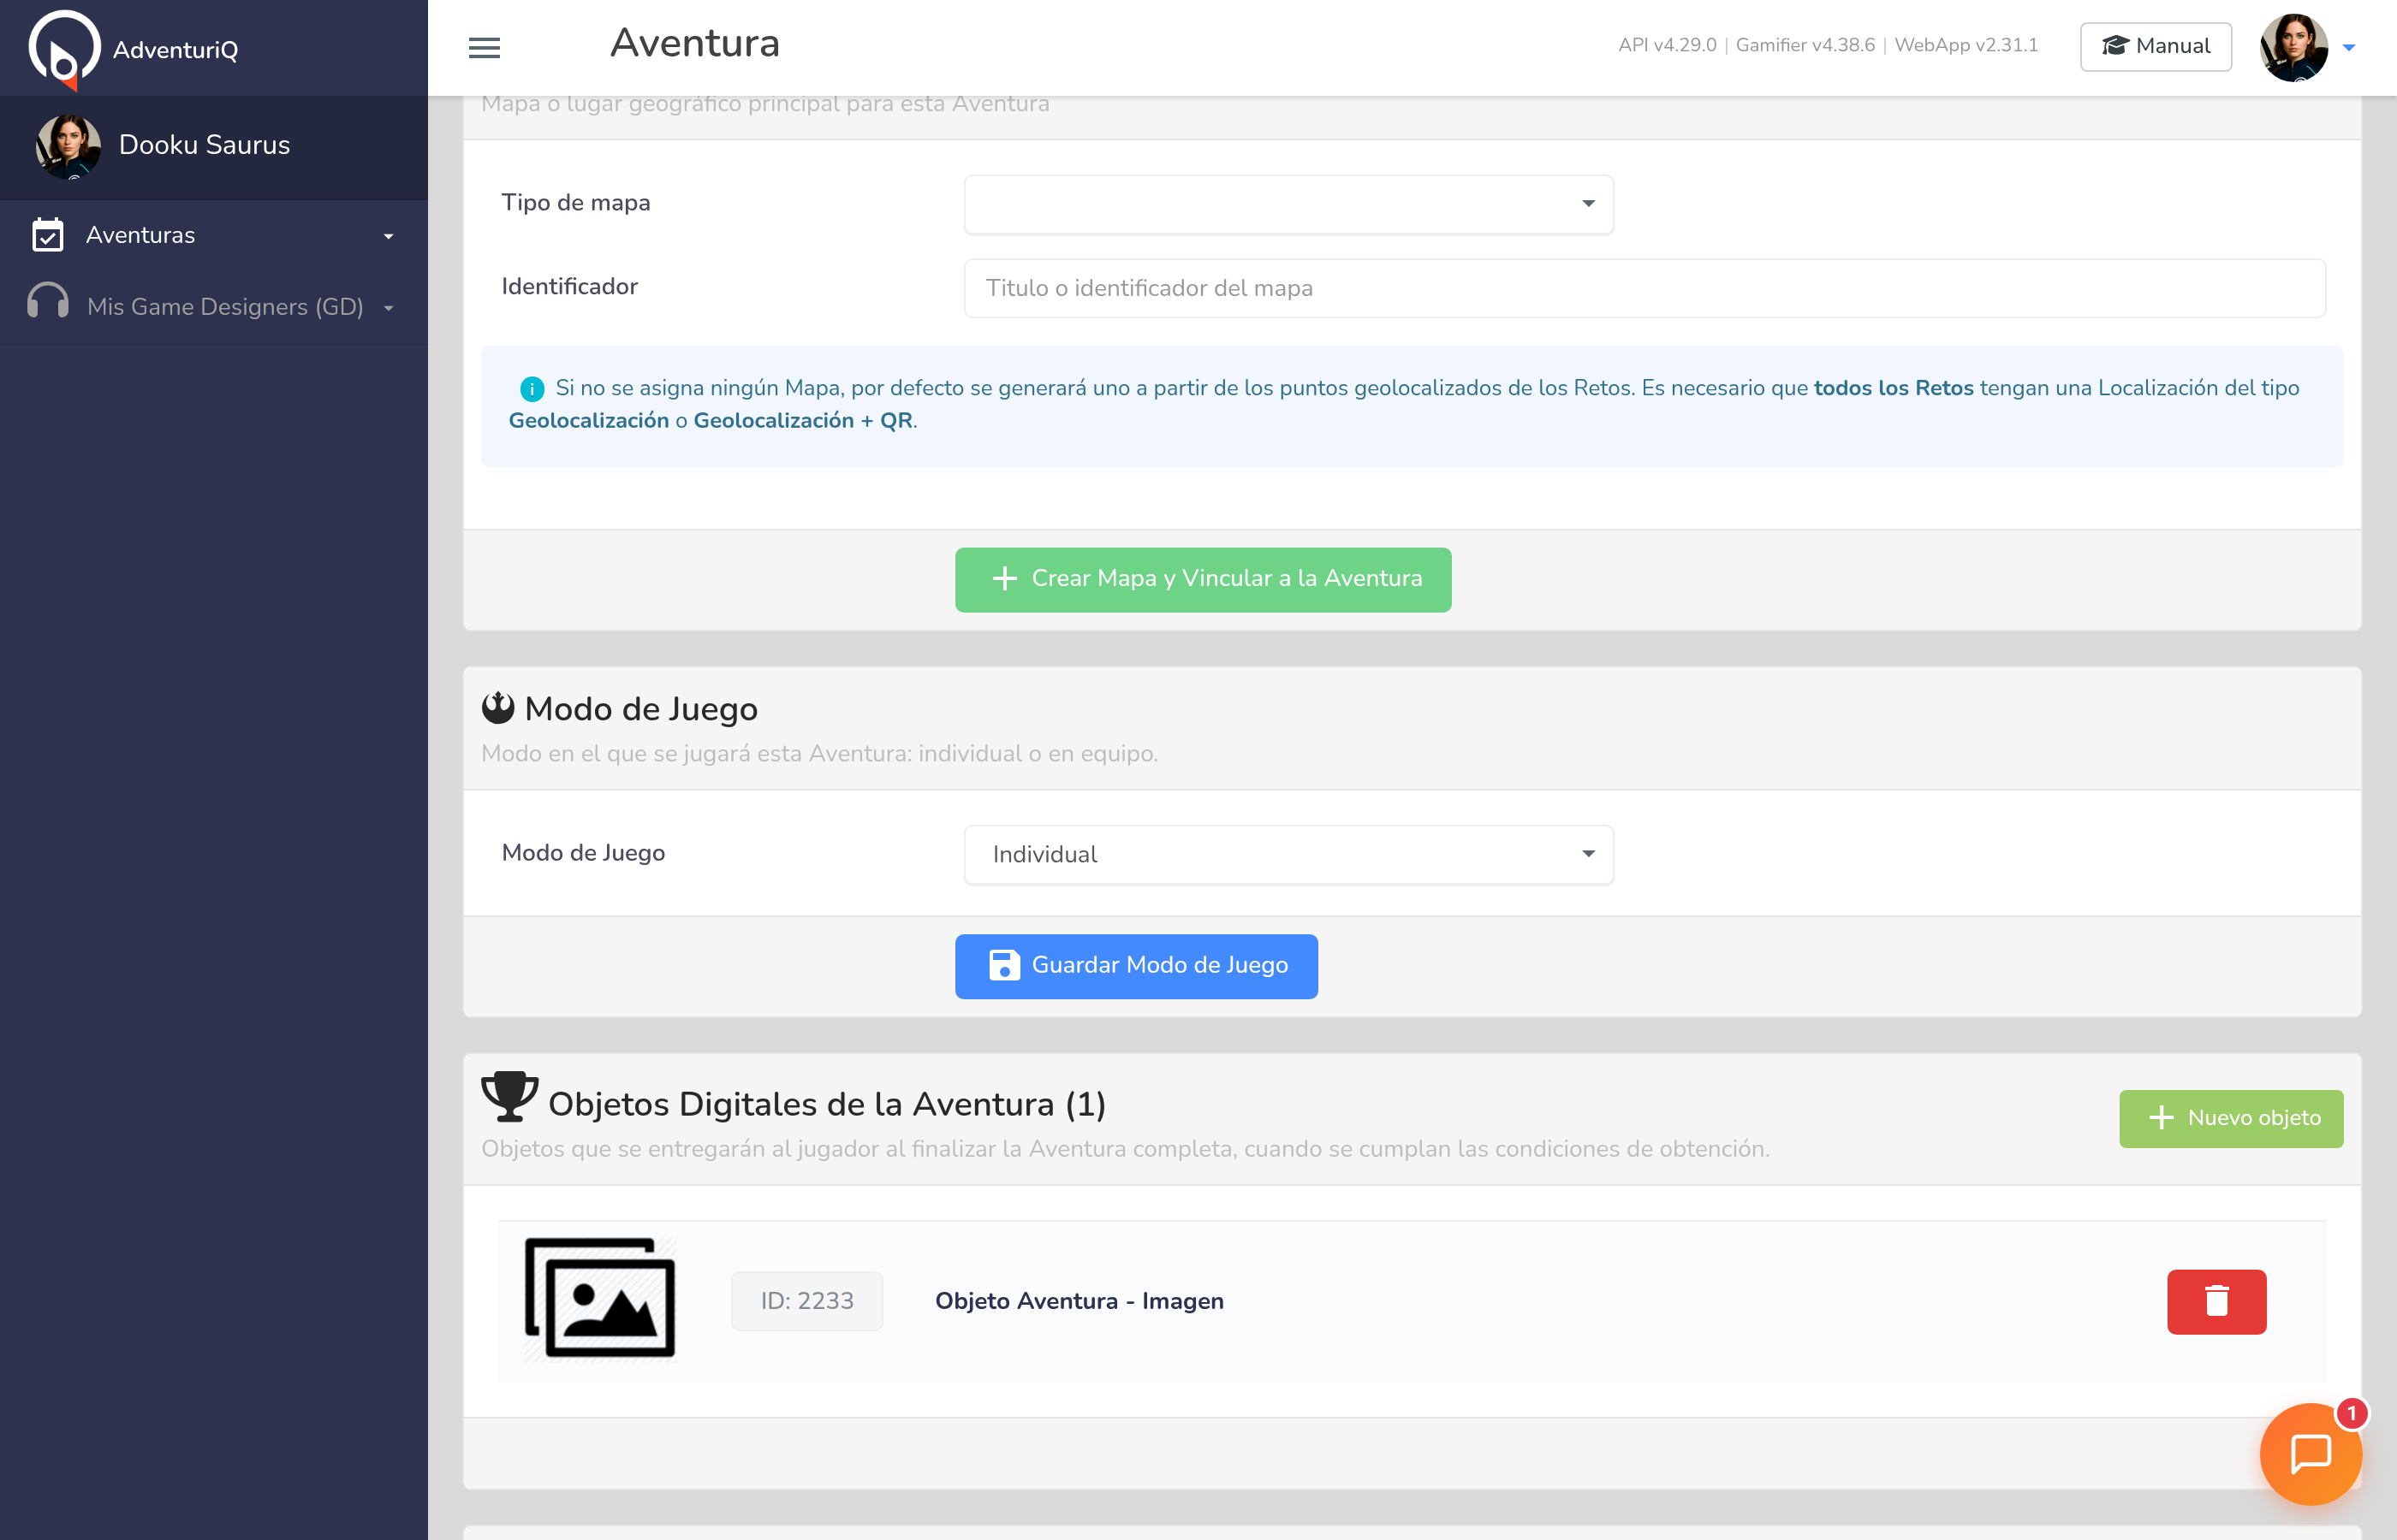The height and width of the screenshot is (1540, 2397).
Task: Open the orange chat support widget
Action: (x=2310, y=1454)
